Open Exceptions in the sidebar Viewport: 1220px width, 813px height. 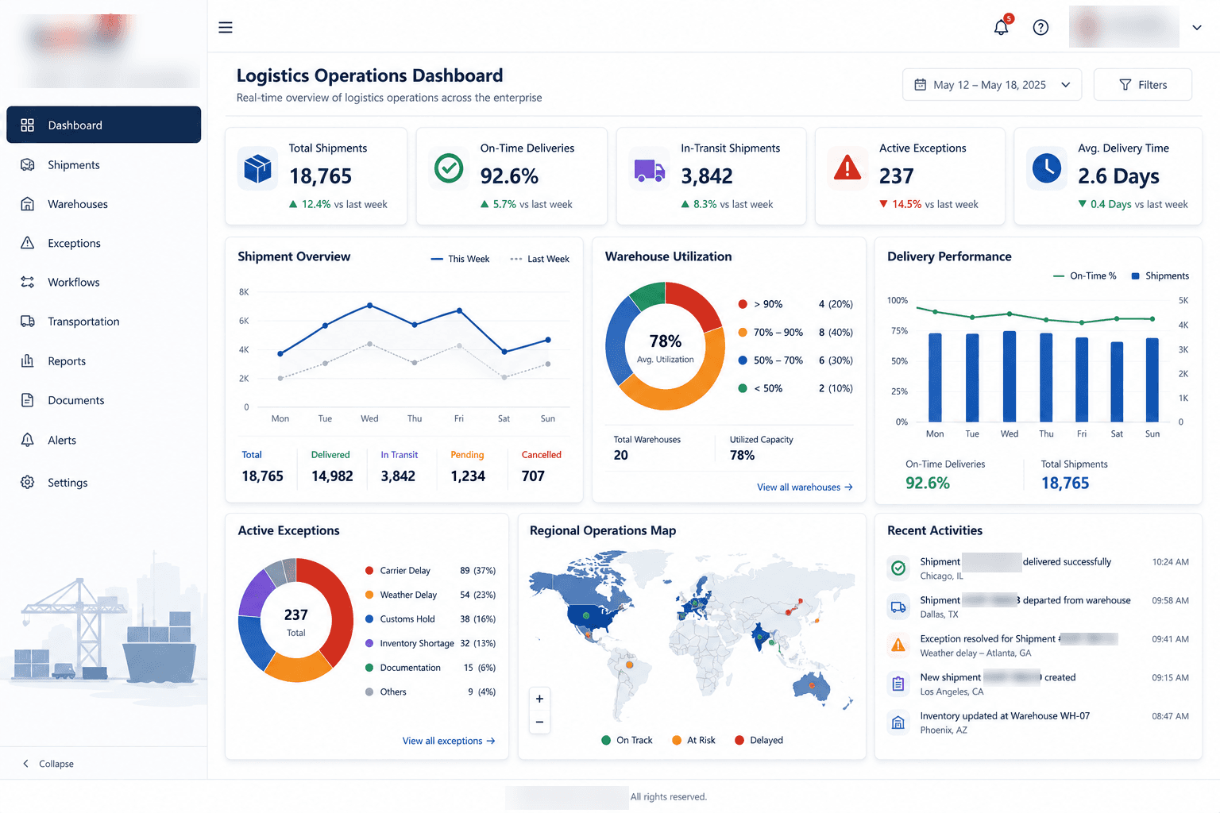[x=103, y=243]
